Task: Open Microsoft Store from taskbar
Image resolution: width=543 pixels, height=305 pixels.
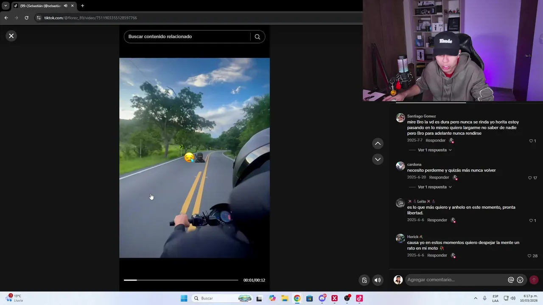Action: pyautogui.click(x=310, y=298)
